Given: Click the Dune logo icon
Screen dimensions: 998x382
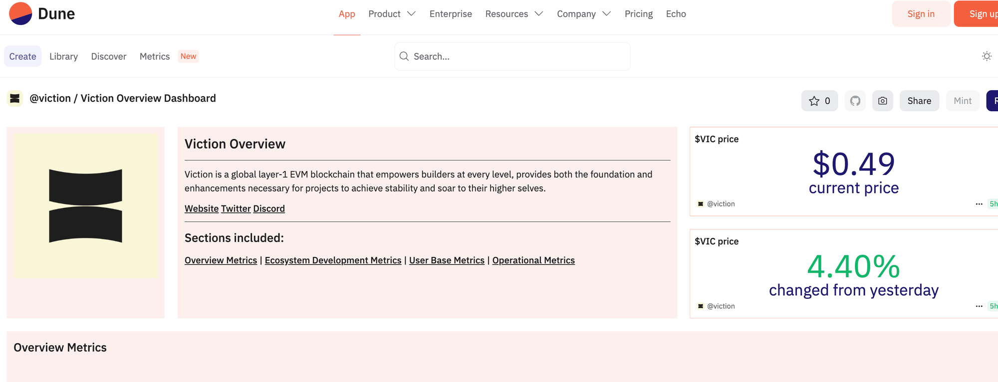Looking at the screenshot, I should pos(20,13).
